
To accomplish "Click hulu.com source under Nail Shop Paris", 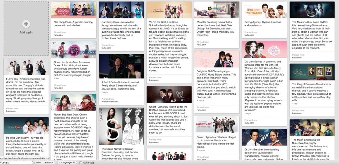I will [58, 35].
